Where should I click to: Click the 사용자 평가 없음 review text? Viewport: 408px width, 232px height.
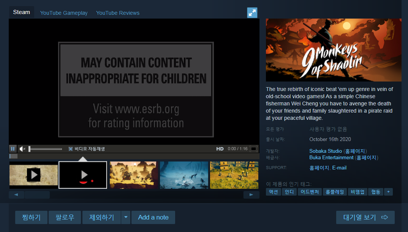(x=328, y=129)
